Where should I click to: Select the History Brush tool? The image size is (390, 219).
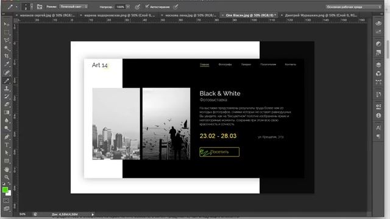[7, 96]
